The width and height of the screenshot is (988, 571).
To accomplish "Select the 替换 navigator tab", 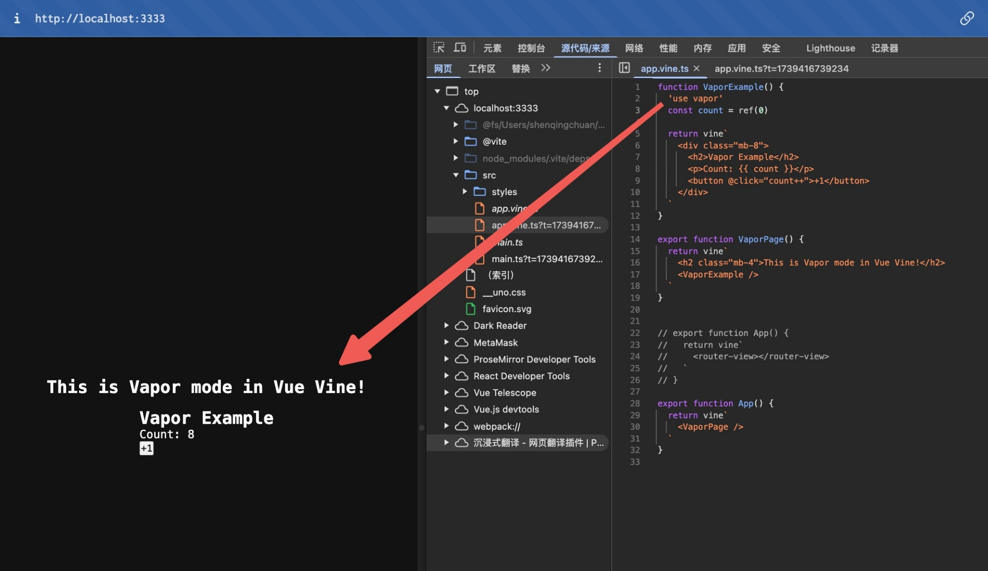I will tap(521, 68).
